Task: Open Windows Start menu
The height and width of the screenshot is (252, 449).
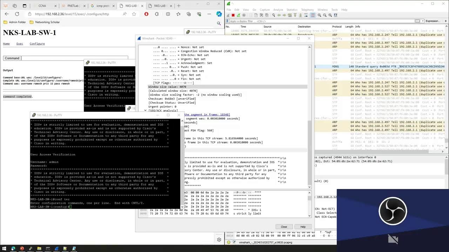Action: point(4,248)
